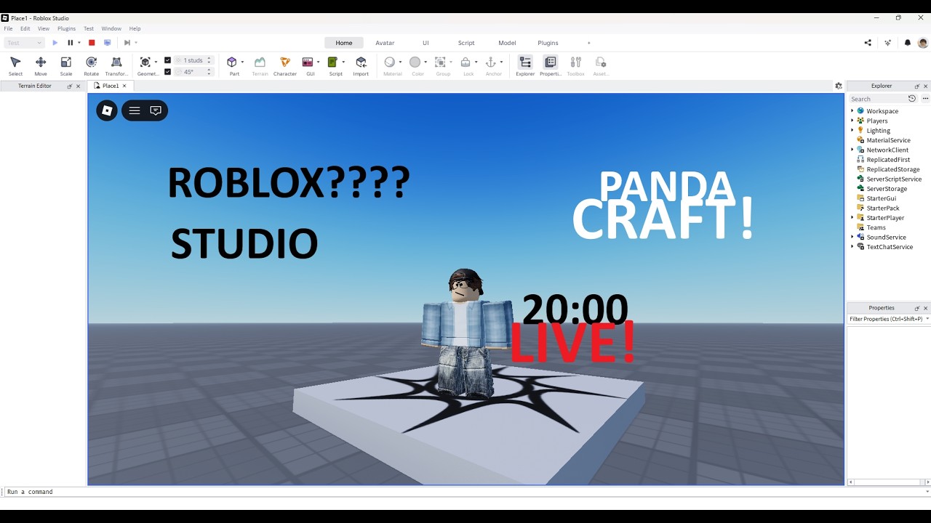
Task: Select the Place1 document tab
Action: pos(111,86)
